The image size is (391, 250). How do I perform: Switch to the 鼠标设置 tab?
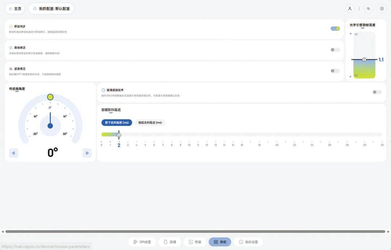(x=248, y=242)
